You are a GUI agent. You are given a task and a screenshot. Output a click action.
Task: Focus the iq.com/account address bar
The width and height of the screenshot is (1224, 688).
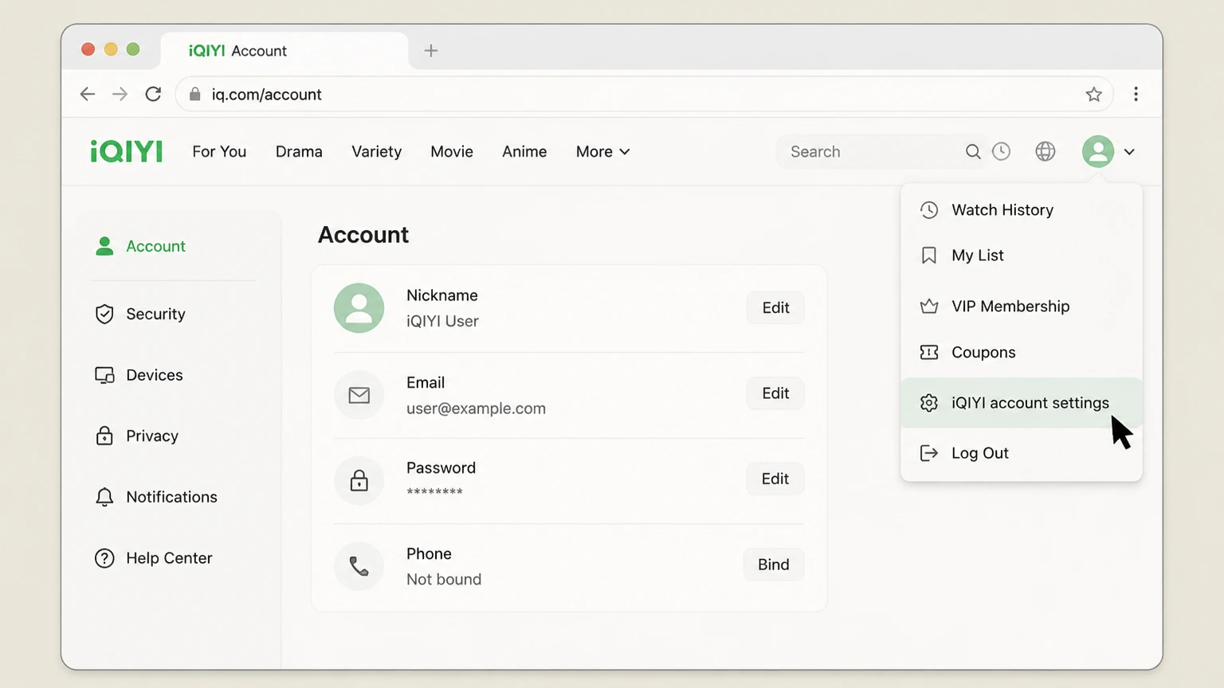coord(645,94)
